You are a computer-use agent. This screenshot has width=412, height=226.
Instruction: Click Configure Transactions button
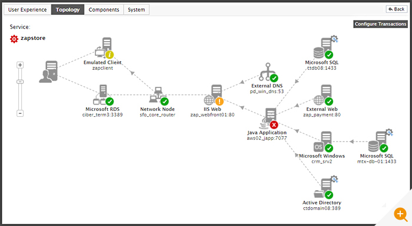coord(380,24)
